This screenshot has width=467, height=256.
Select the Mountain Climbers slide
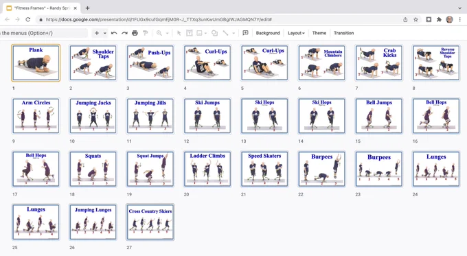(321, 63)
